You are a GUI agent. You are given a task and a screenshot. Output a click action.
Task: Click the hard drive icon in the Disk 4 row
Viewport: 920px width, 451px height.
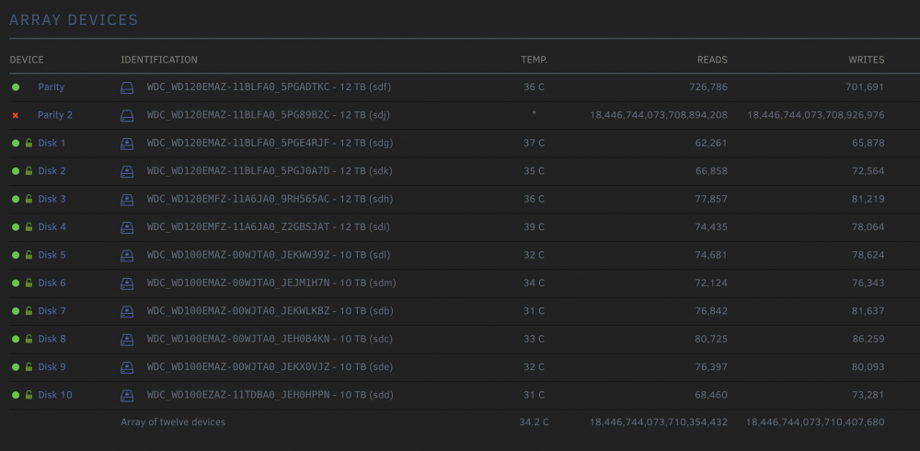click(127, 228)
